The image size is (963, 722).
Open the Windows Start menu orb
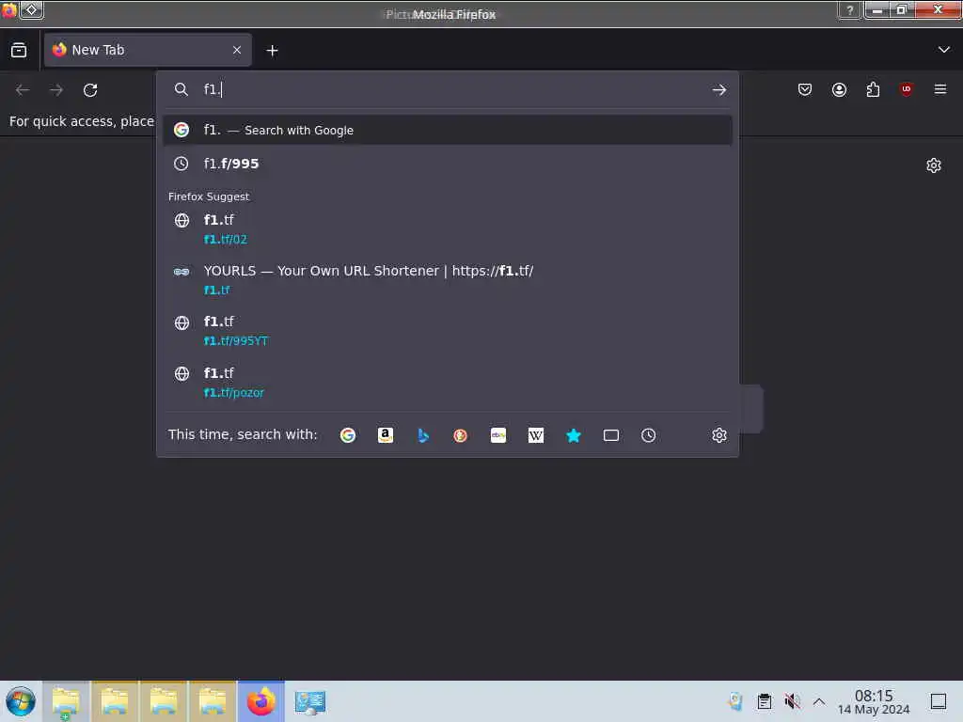pos(21,701)
